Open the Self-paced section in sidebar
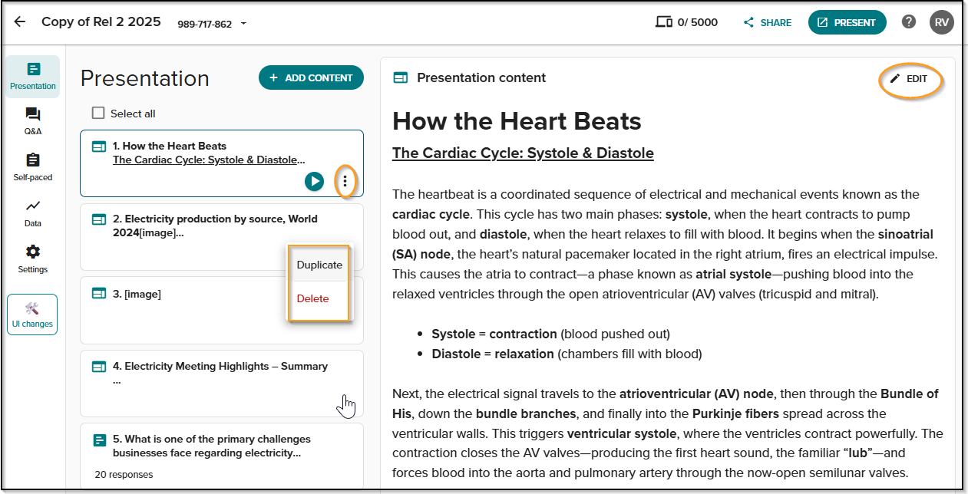 32,167
